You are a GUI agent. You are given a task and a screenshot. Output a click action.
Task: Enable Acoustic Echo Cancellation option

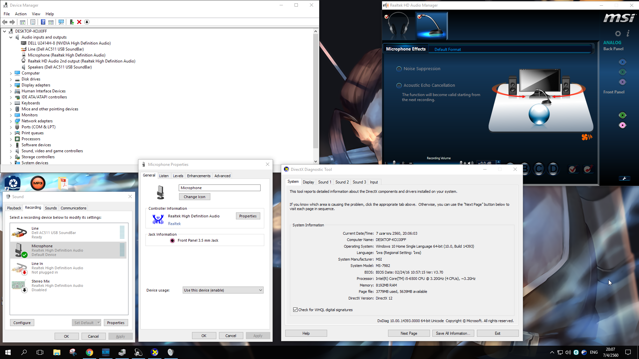(399, 85)
